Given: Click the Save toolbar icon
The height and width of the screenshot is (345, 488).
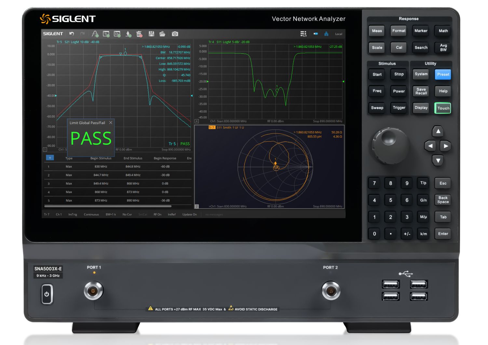Looking at the screenshot, I should [x=151, y=34].
